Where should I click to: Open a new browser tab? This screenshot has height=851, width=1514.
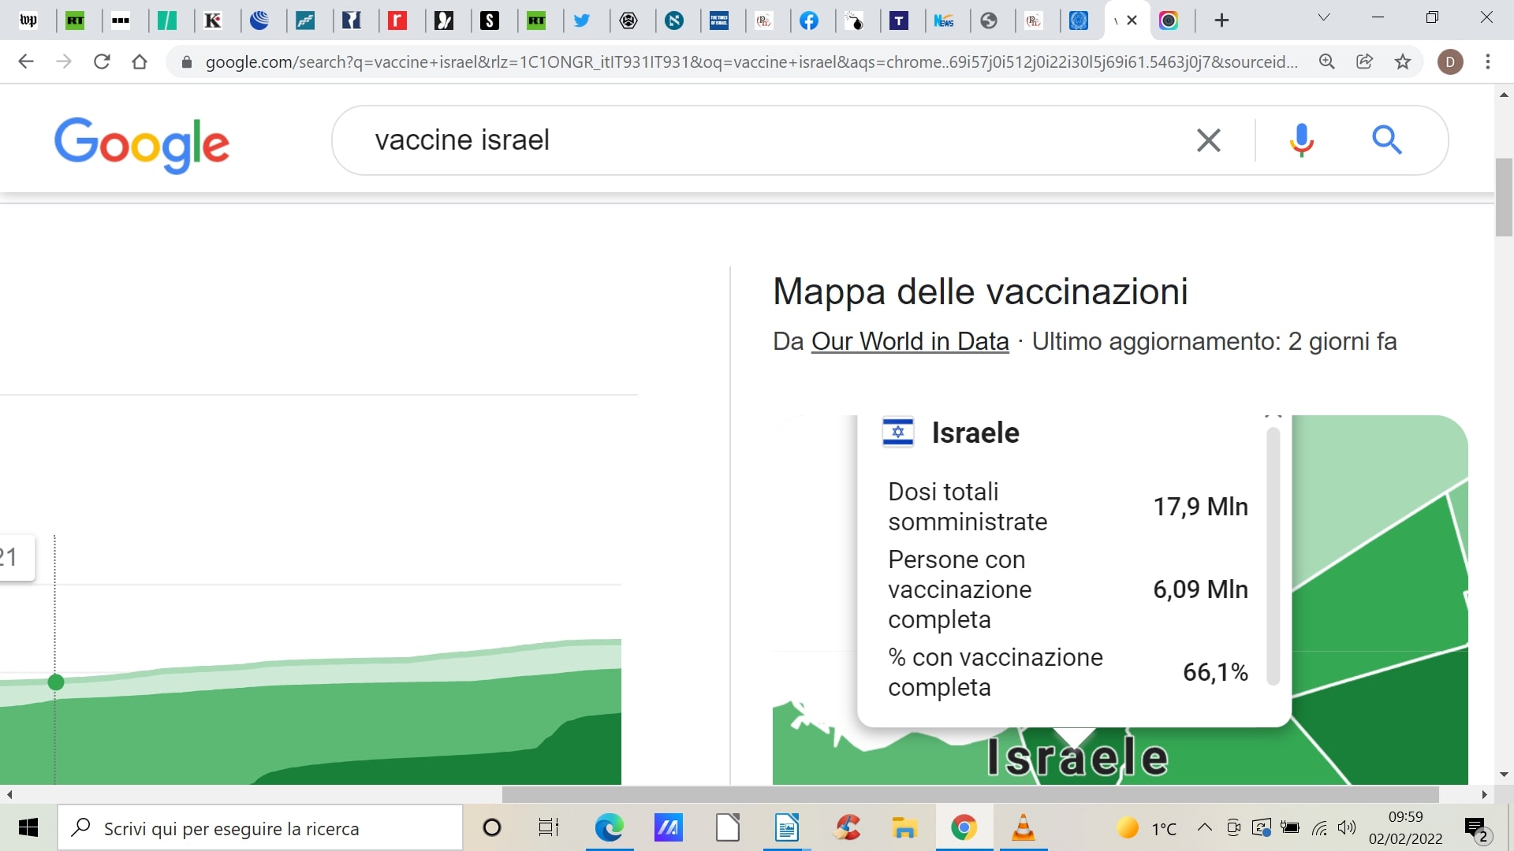[1221, 20]
